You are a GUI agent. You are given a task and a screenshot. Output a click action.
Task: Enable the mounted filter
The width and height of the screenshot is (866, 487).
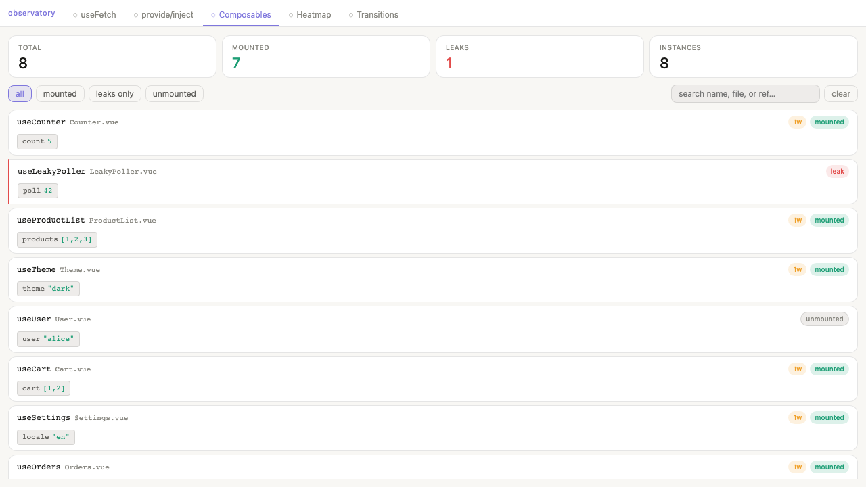(x=60, y=93)
